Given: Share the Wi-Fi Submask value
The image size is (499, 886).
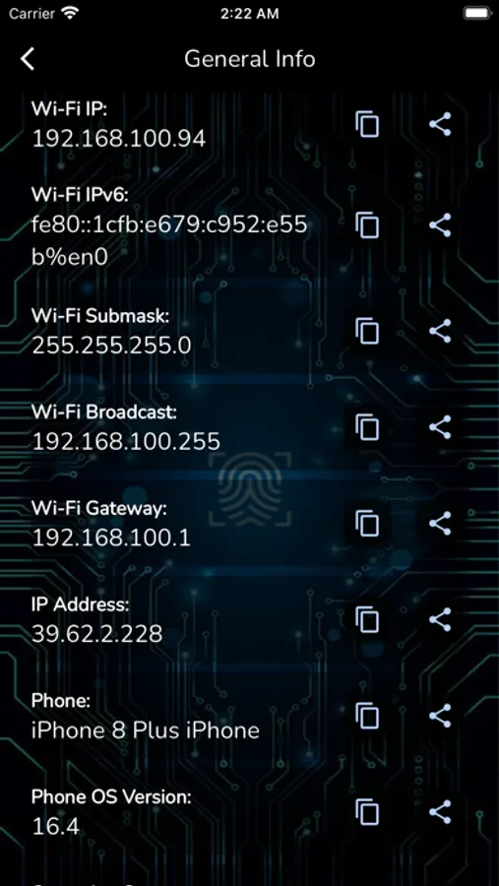Looking at the screenshot, I should [x=440, y=331].
